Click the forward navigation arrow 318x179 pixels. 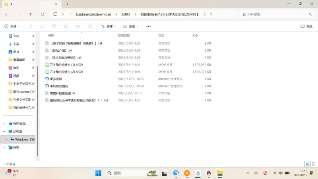[19, 14]
